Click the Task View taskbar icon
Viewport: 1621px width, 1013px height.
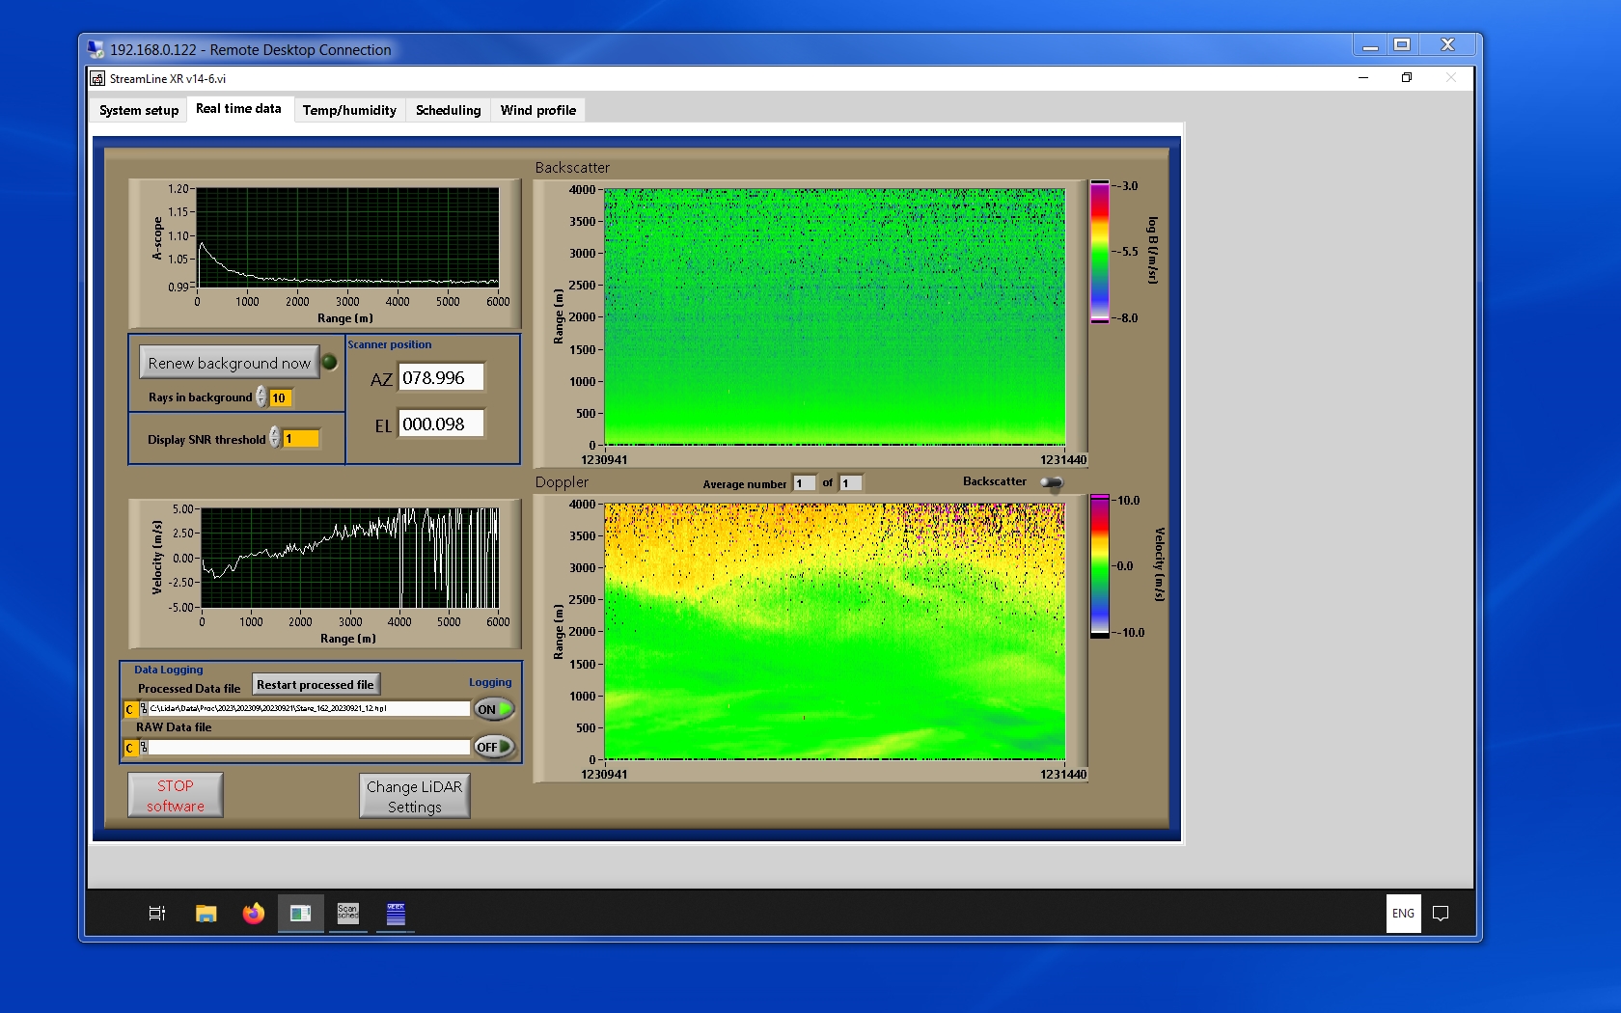(157, 913)
